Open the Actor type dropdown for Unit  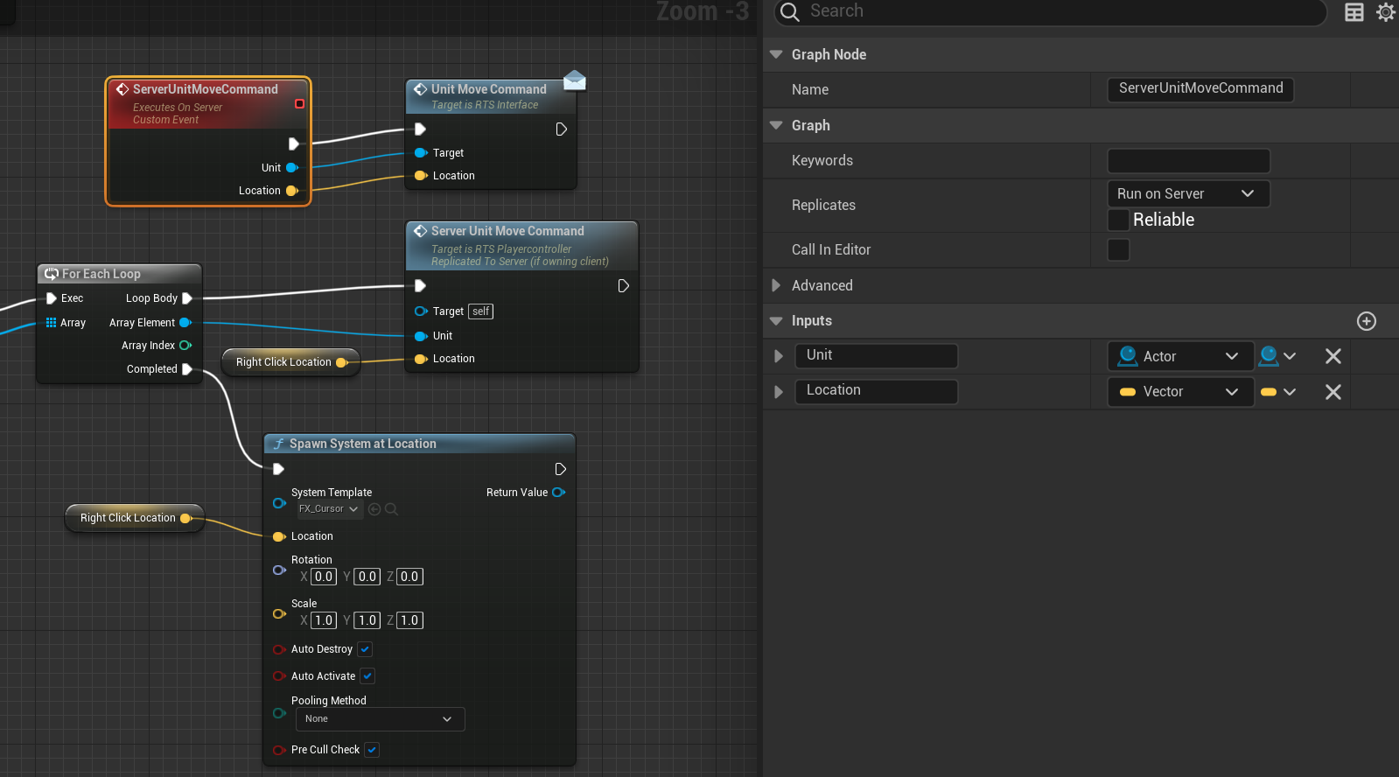1179,356
